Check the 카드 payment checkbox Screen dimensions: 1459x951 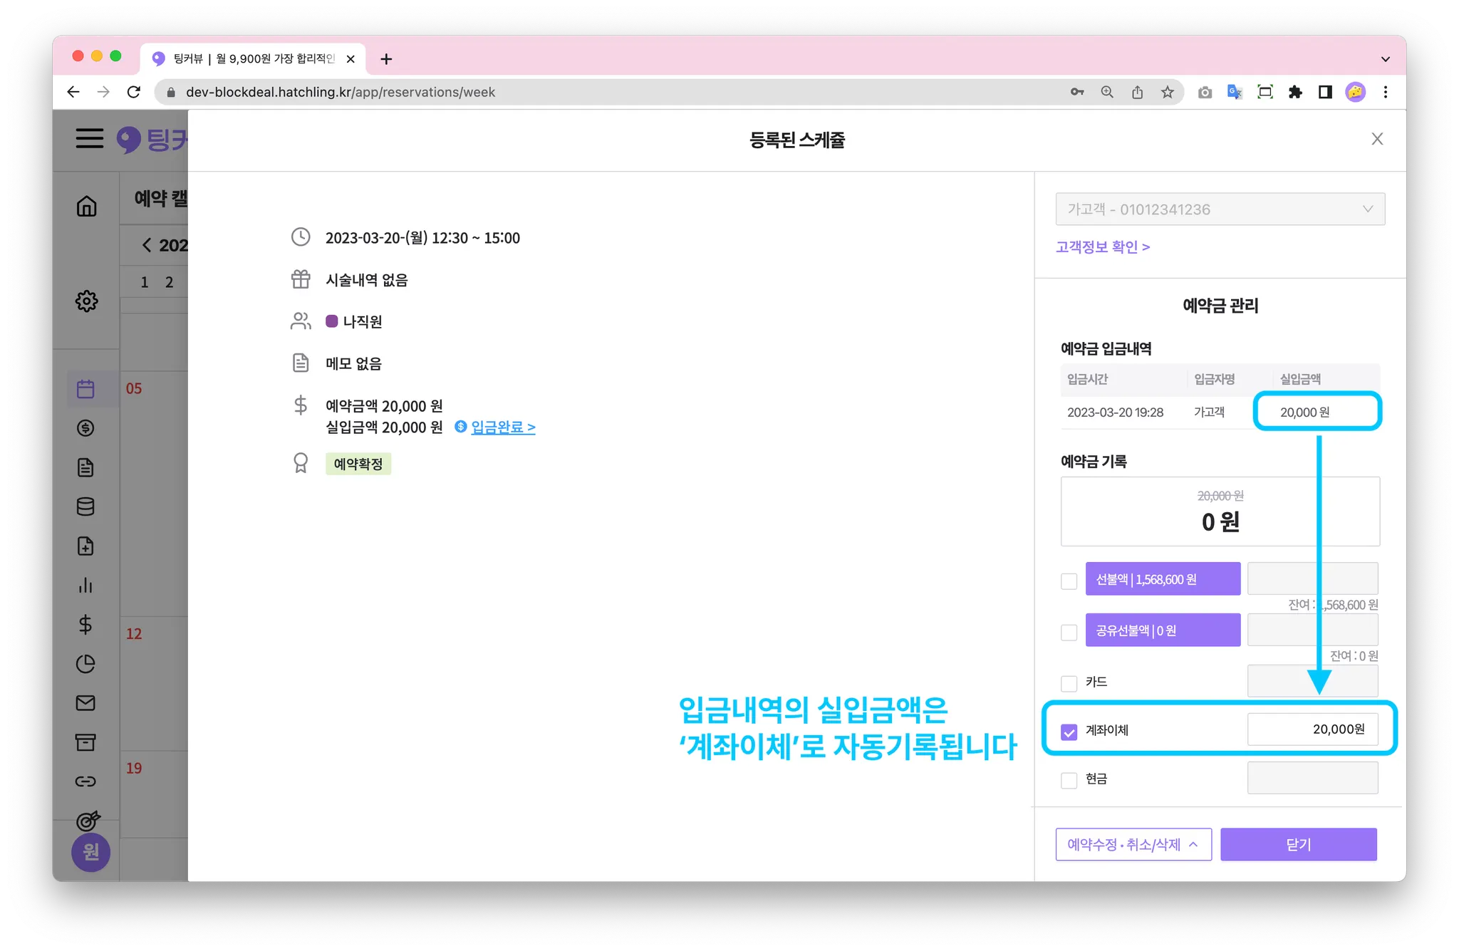coord(1069,683)
